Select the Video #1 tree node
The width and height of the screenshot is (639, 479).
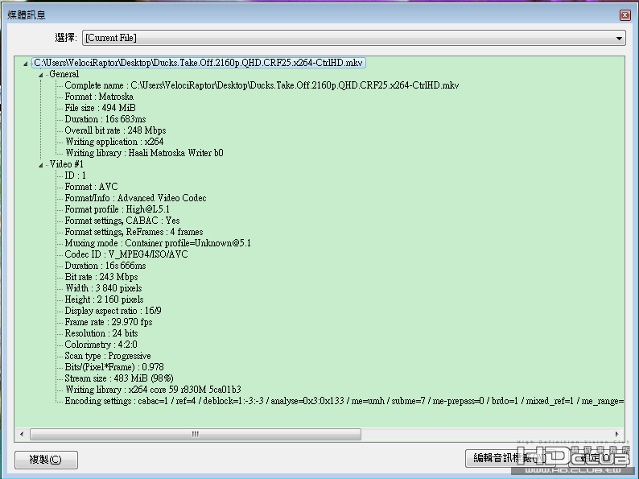pyautogui.click(x=67, y=164)
